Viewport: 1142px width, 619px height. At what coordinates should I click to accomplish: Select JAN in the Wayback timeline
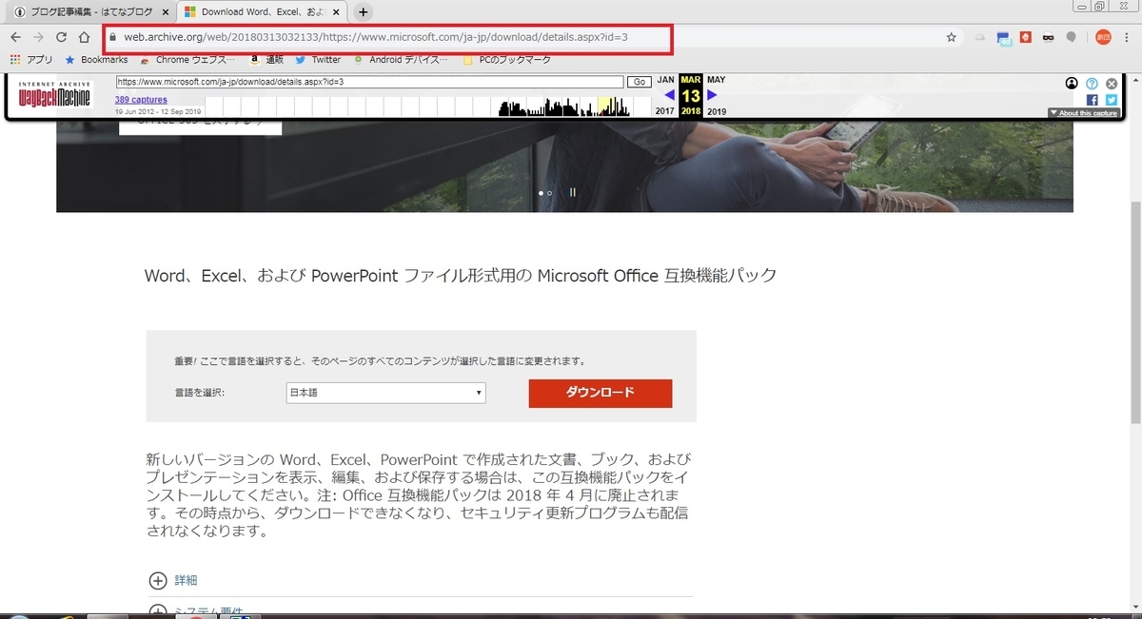tap(665, 81)
